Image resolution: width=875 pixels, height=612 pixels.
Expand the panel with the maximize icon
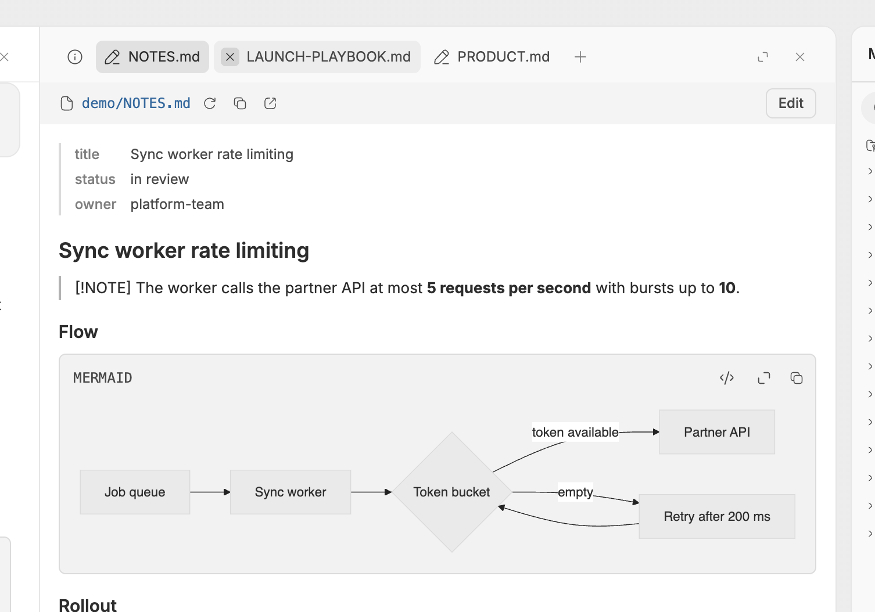click(x=763, y=57)
